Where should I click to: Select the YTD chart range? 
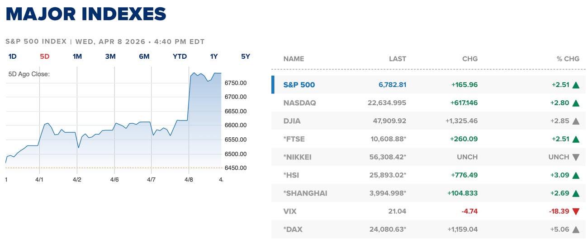(180, 56)
